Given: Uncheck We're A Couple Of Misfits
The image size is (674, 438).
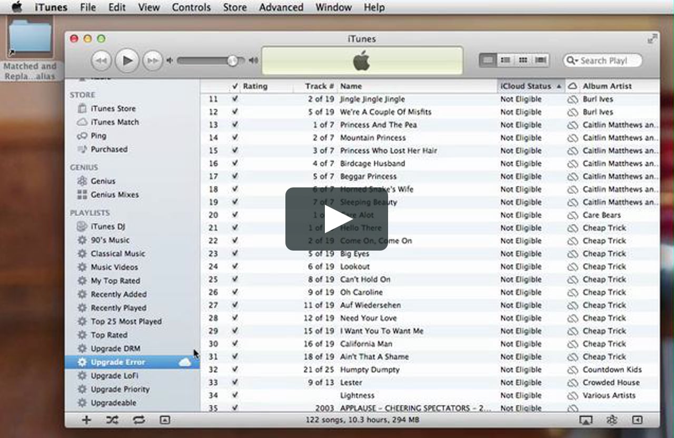Looking at the screenshot, I should click(235, 112).
